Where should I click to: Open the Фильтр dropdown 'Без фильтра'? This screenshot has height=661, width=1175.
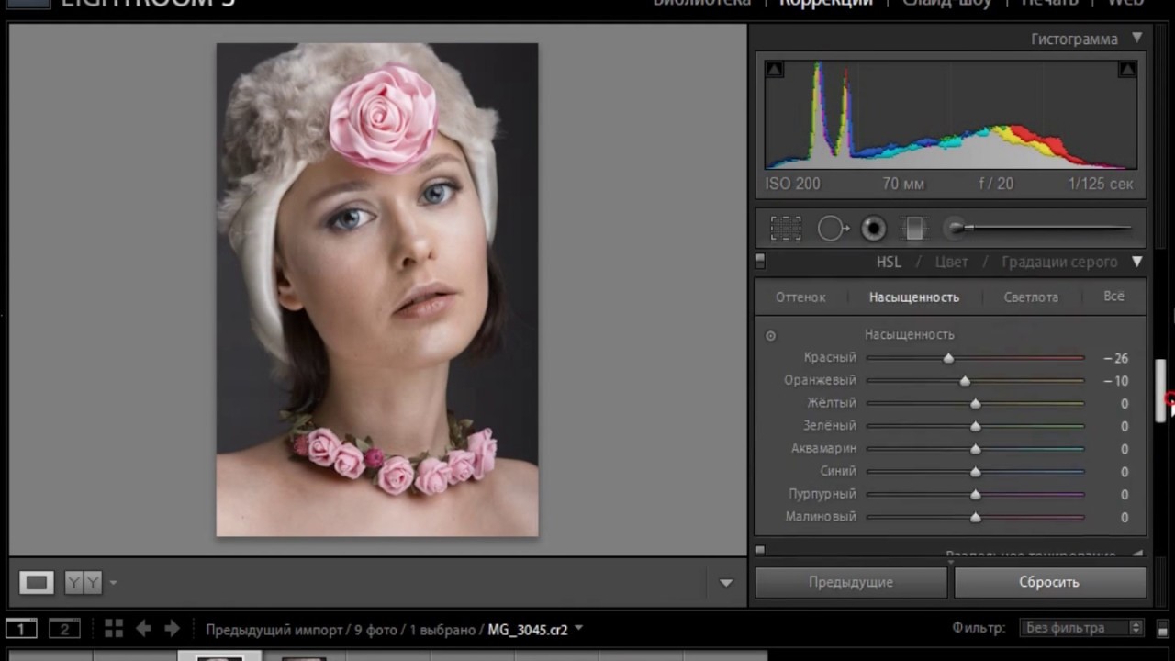pos(1082,629)
